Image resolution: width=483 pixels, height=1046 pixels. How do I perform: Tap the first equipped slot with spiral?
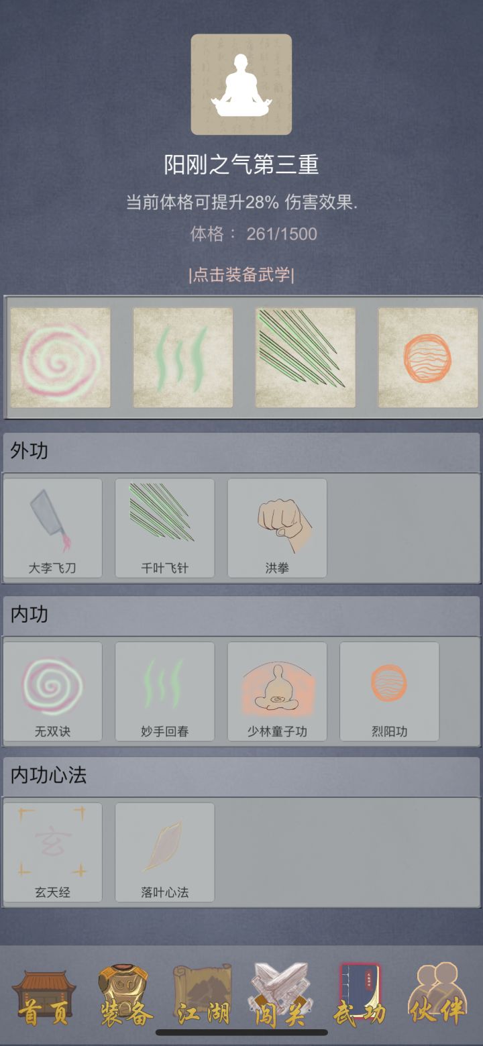click(60, 358)
